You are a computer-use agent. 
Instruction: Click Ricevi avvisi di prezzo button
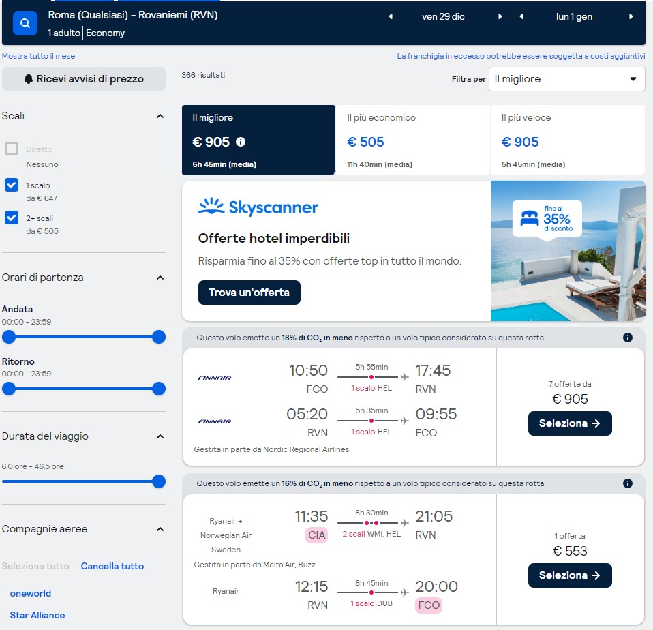(84, 79)
